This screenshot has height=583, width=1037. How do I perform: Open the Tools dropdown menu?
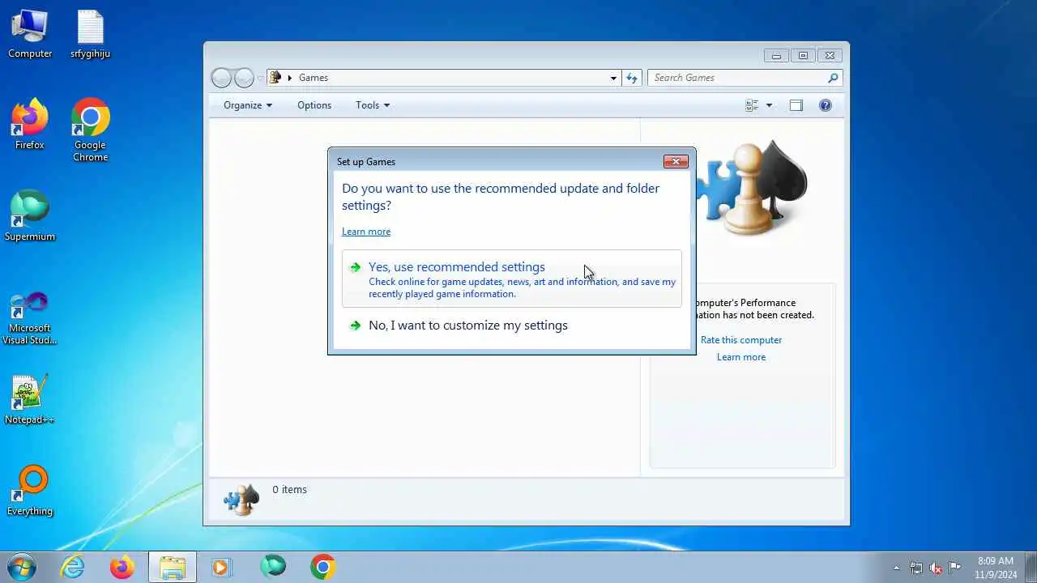point(373,105)
